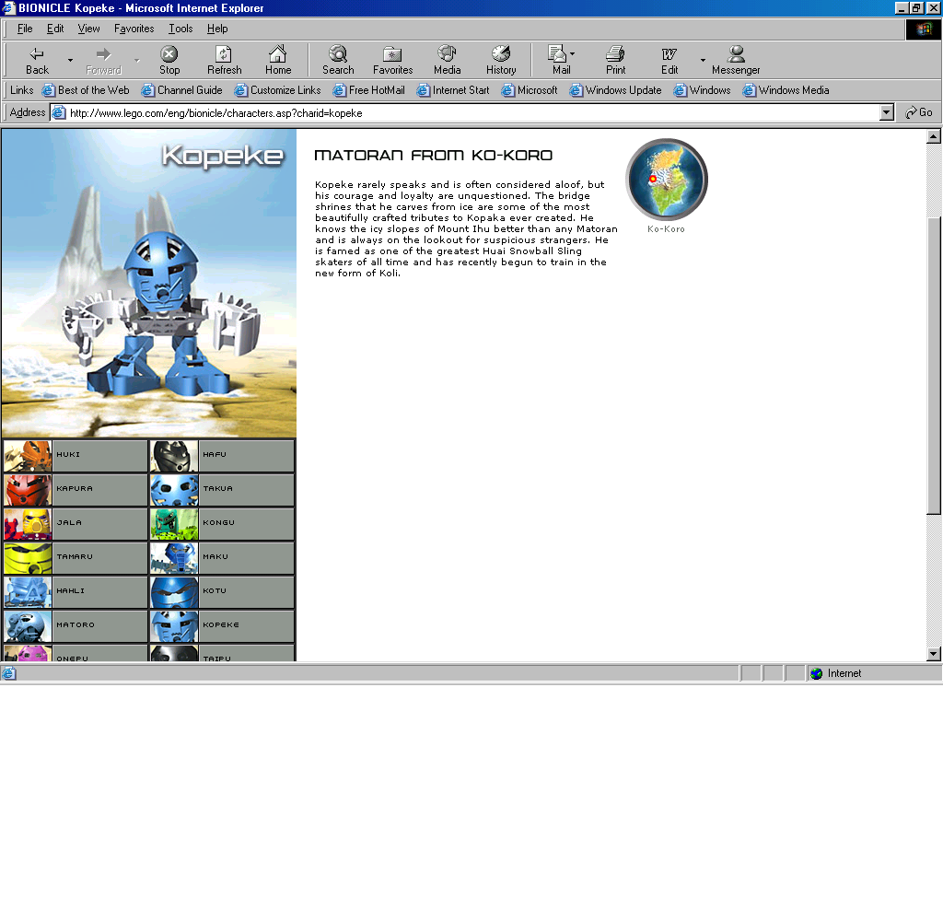Refresh the current page
943x921 pixels.
click(224, 61)
